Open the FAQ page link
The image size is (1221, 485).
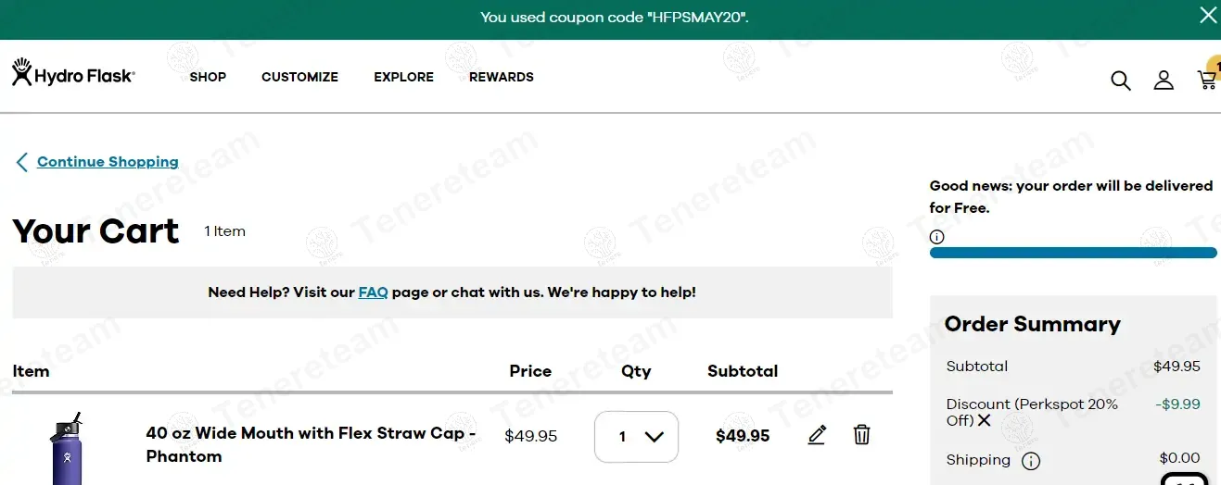coord(373,292)
